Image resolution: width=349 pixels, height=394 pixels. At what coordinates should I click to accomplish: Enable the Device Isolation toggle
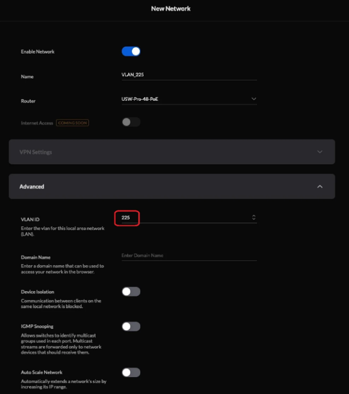tap(131, 292)
